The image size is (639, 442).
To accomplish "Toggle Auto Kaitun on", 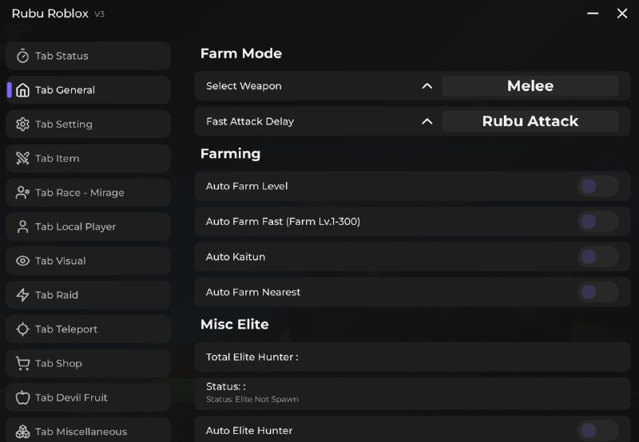I will click(x=597, y=257).
